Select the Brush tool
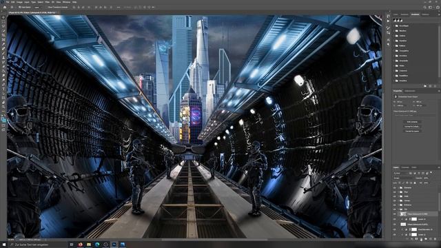Image resolution: width=441 pixels, height=248 pixels. (3, 53)
